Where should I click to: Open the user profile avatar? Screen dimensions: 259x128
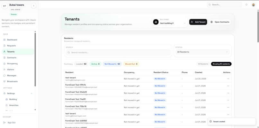(254, 5)
